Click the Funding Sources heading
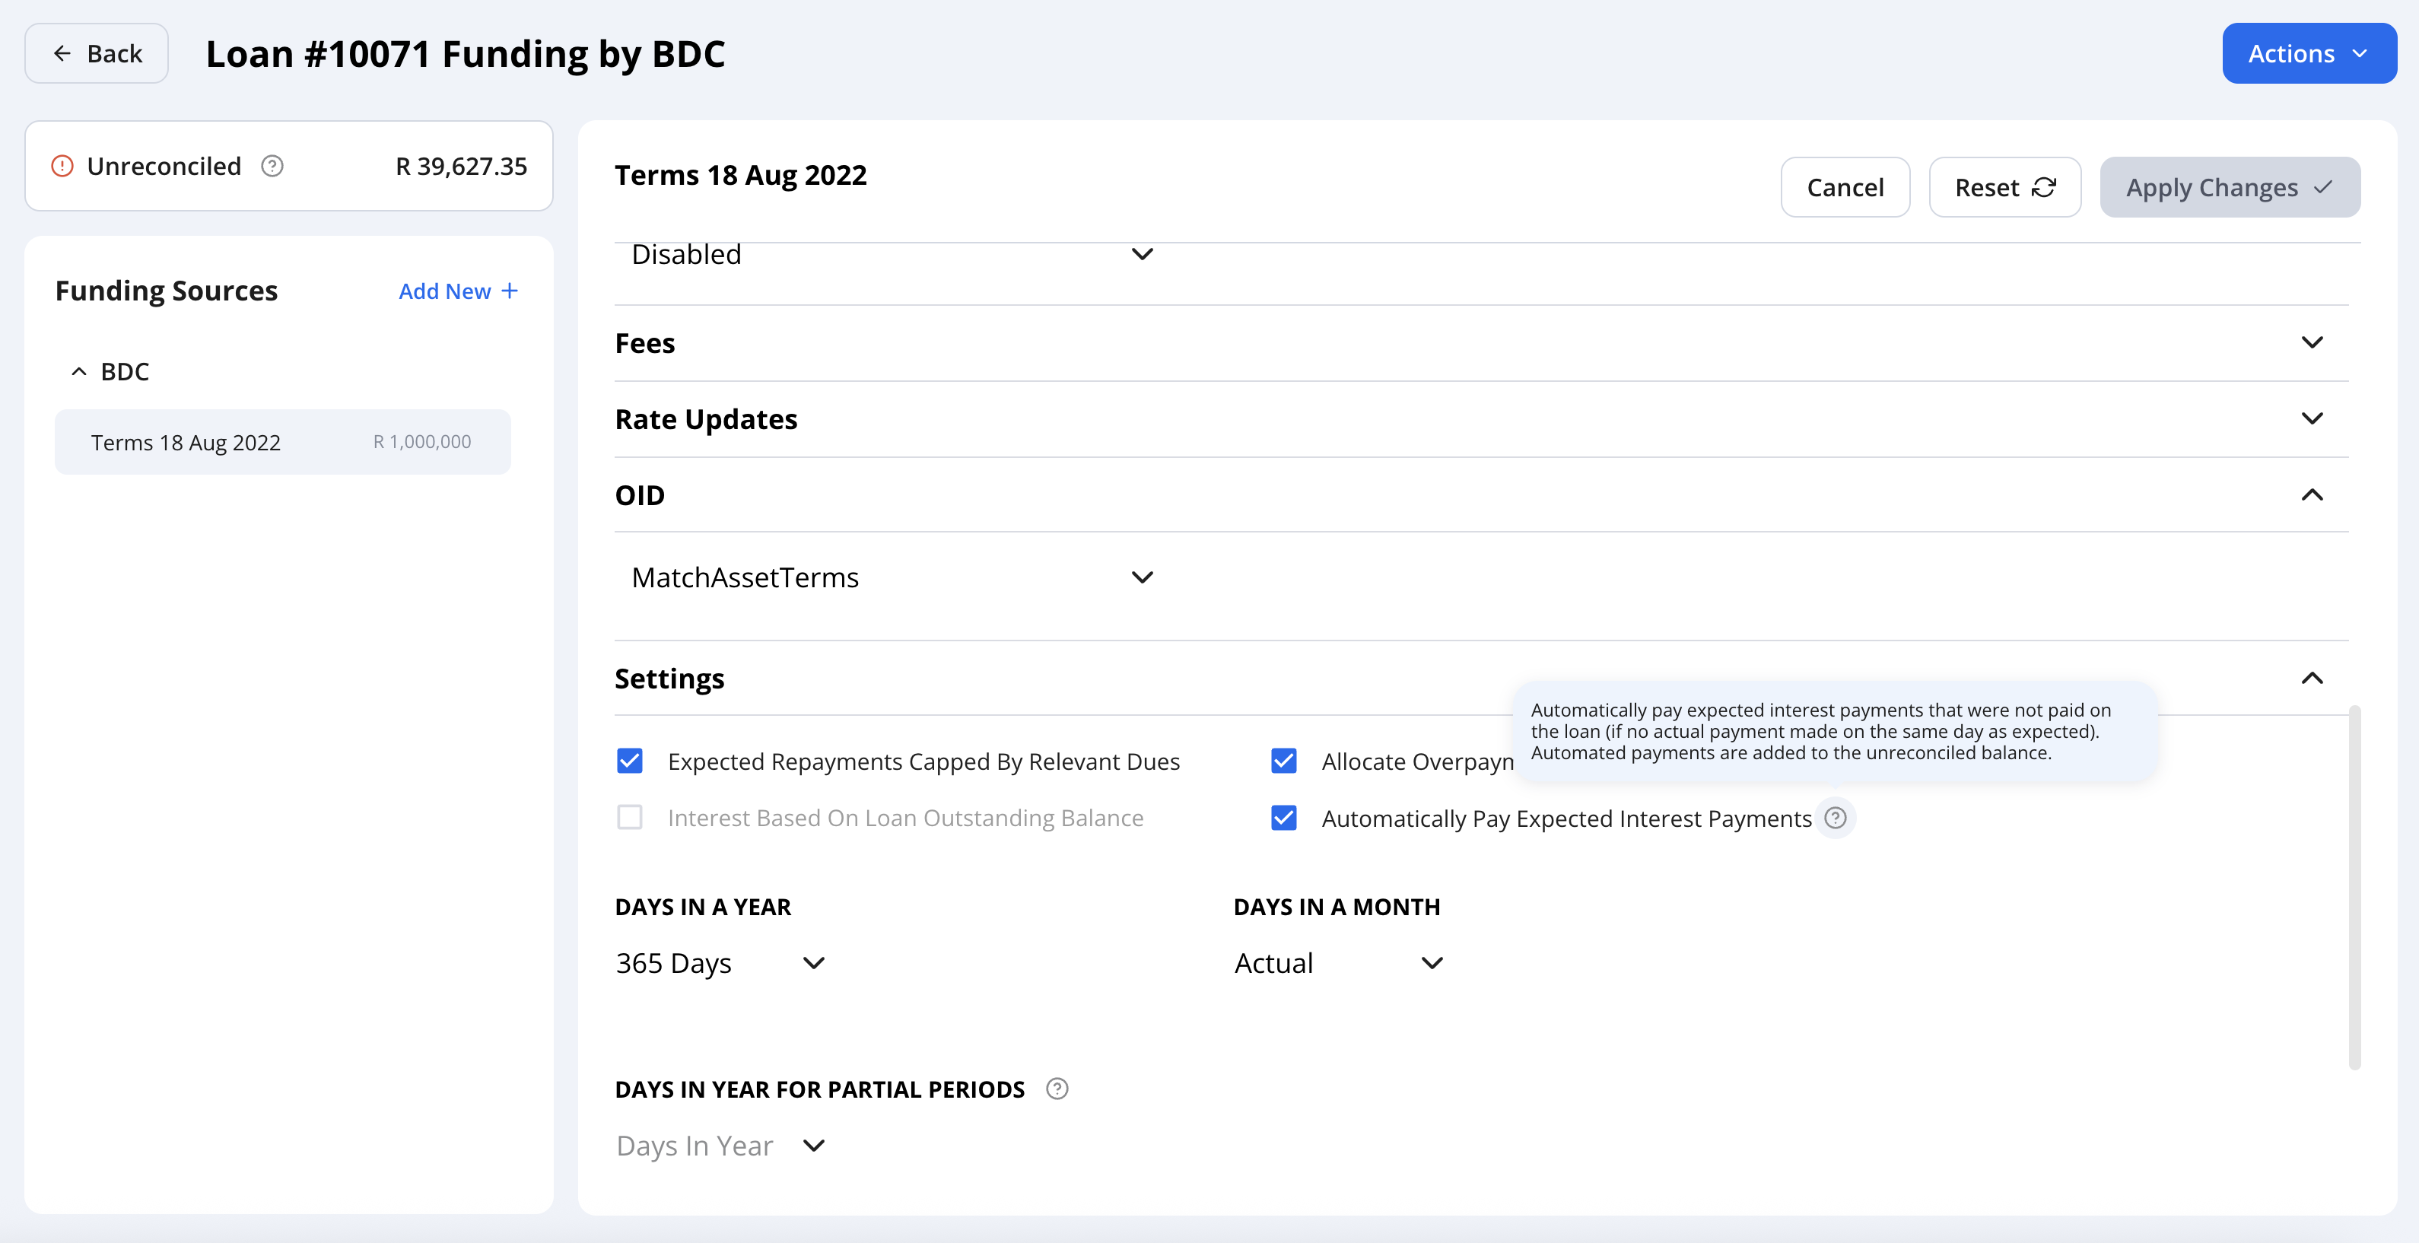 (x=167, y=291)
